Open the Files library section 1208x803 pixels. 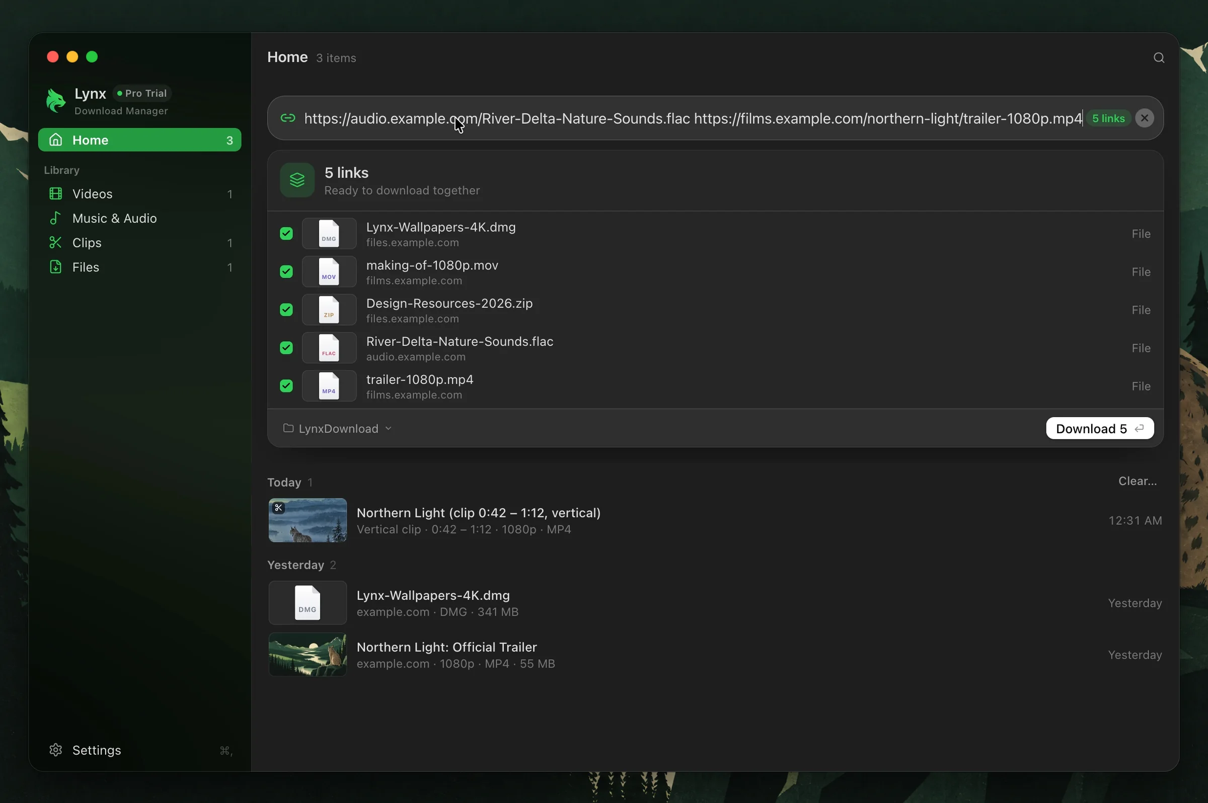click(139, 267)
